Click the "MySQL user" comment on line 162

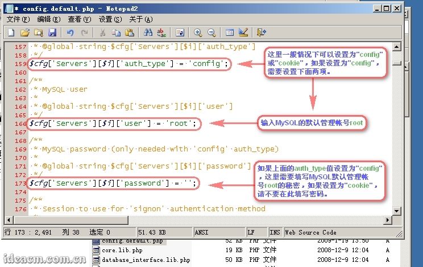click(65, 89)
